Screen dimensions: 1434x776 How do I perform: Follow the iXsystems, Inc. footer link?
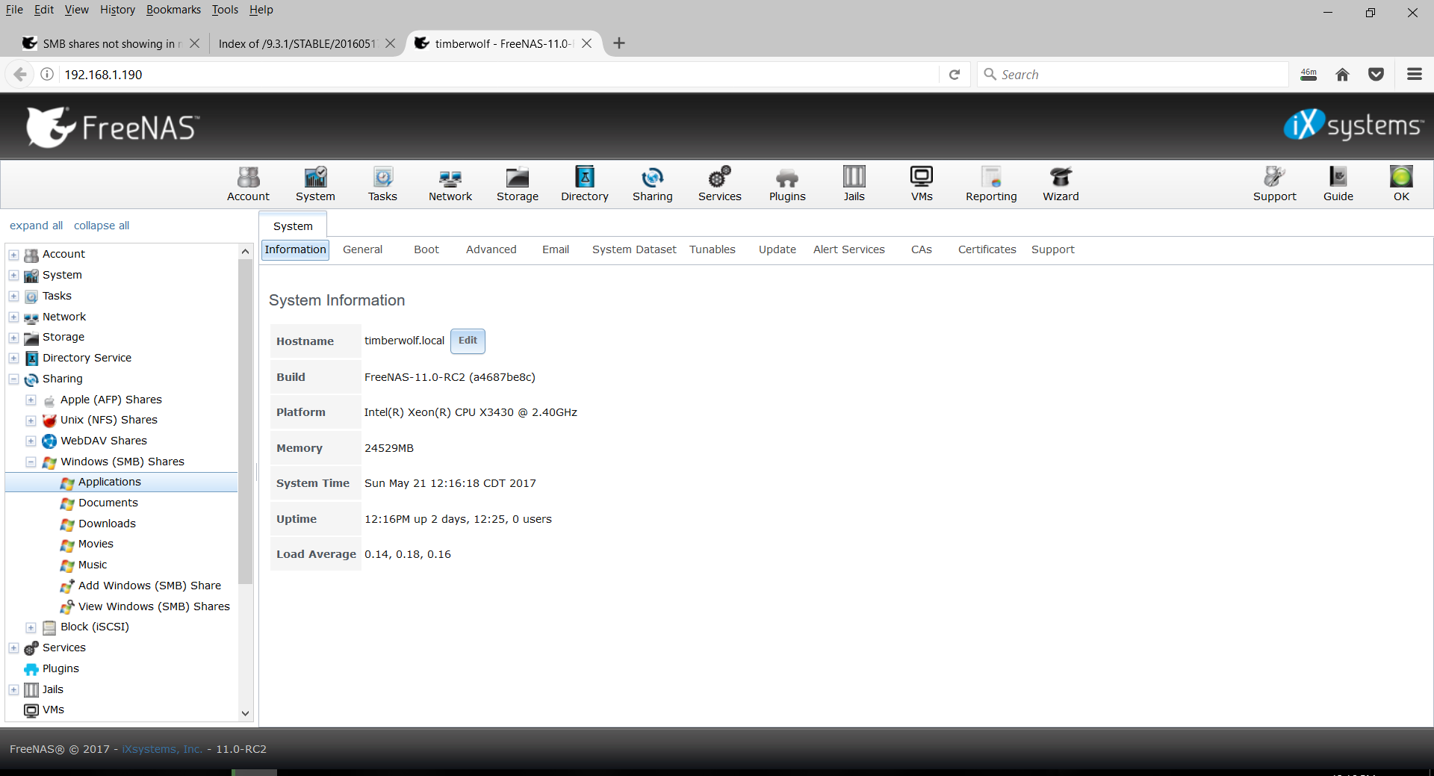click(162, 749)
